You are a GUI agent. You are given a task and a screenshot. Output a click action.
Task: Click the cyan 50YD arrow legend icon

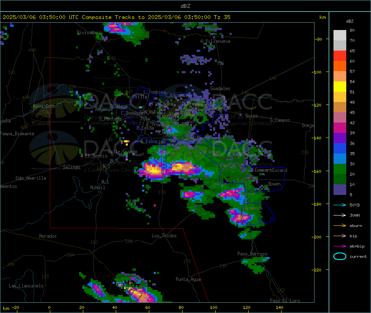[x=340, y=205]
